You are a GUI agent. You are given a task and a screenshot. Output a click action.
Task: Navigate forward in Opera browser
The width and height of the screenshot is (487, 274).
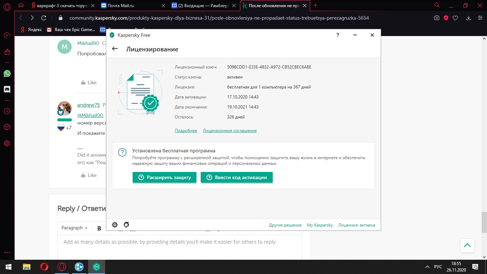(32, 18)
